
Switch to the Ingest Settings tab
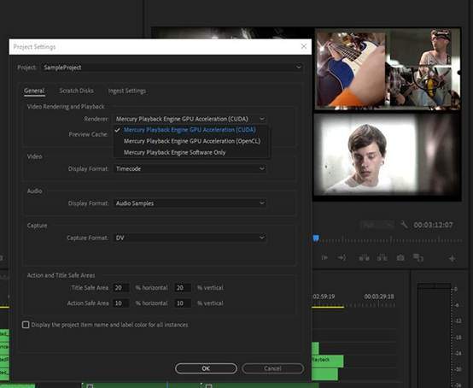127,91
